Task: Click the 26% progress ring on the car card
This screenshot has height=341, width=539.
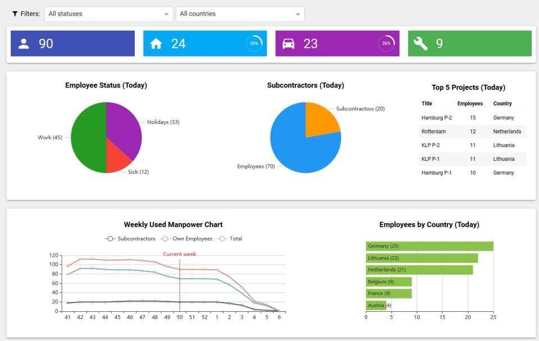Action: pos(386,43)
